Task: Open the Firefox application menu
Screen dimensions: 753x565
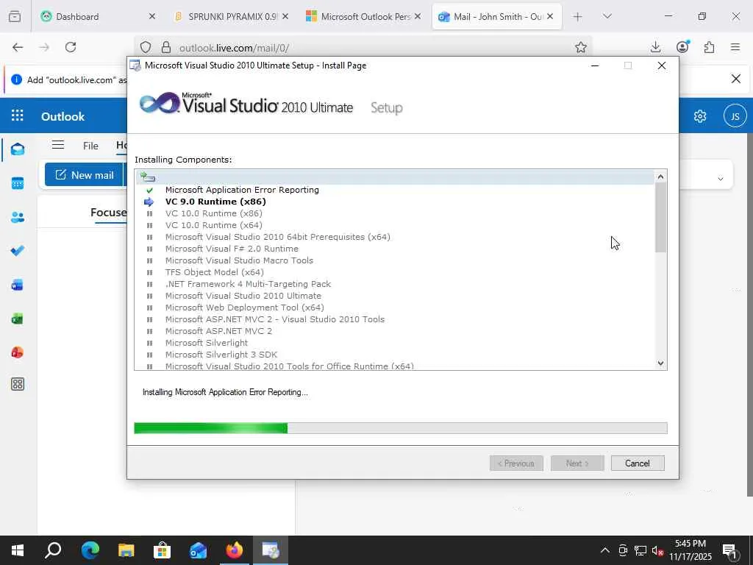Action: (735, 47)
